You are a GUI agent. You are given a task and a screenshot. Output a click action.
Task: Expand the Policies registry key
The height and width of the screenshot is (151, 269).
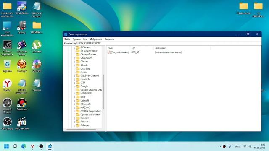click(75, 122)
